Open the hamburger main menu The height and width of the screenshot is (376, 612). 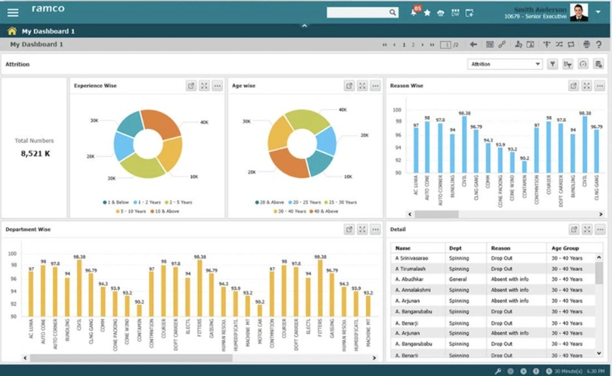coord(12,12)
